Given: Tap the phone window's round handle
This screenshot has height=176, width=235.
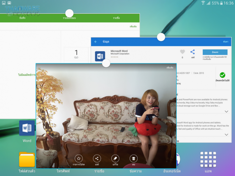Looking at the screenshot, I should 69,13.
